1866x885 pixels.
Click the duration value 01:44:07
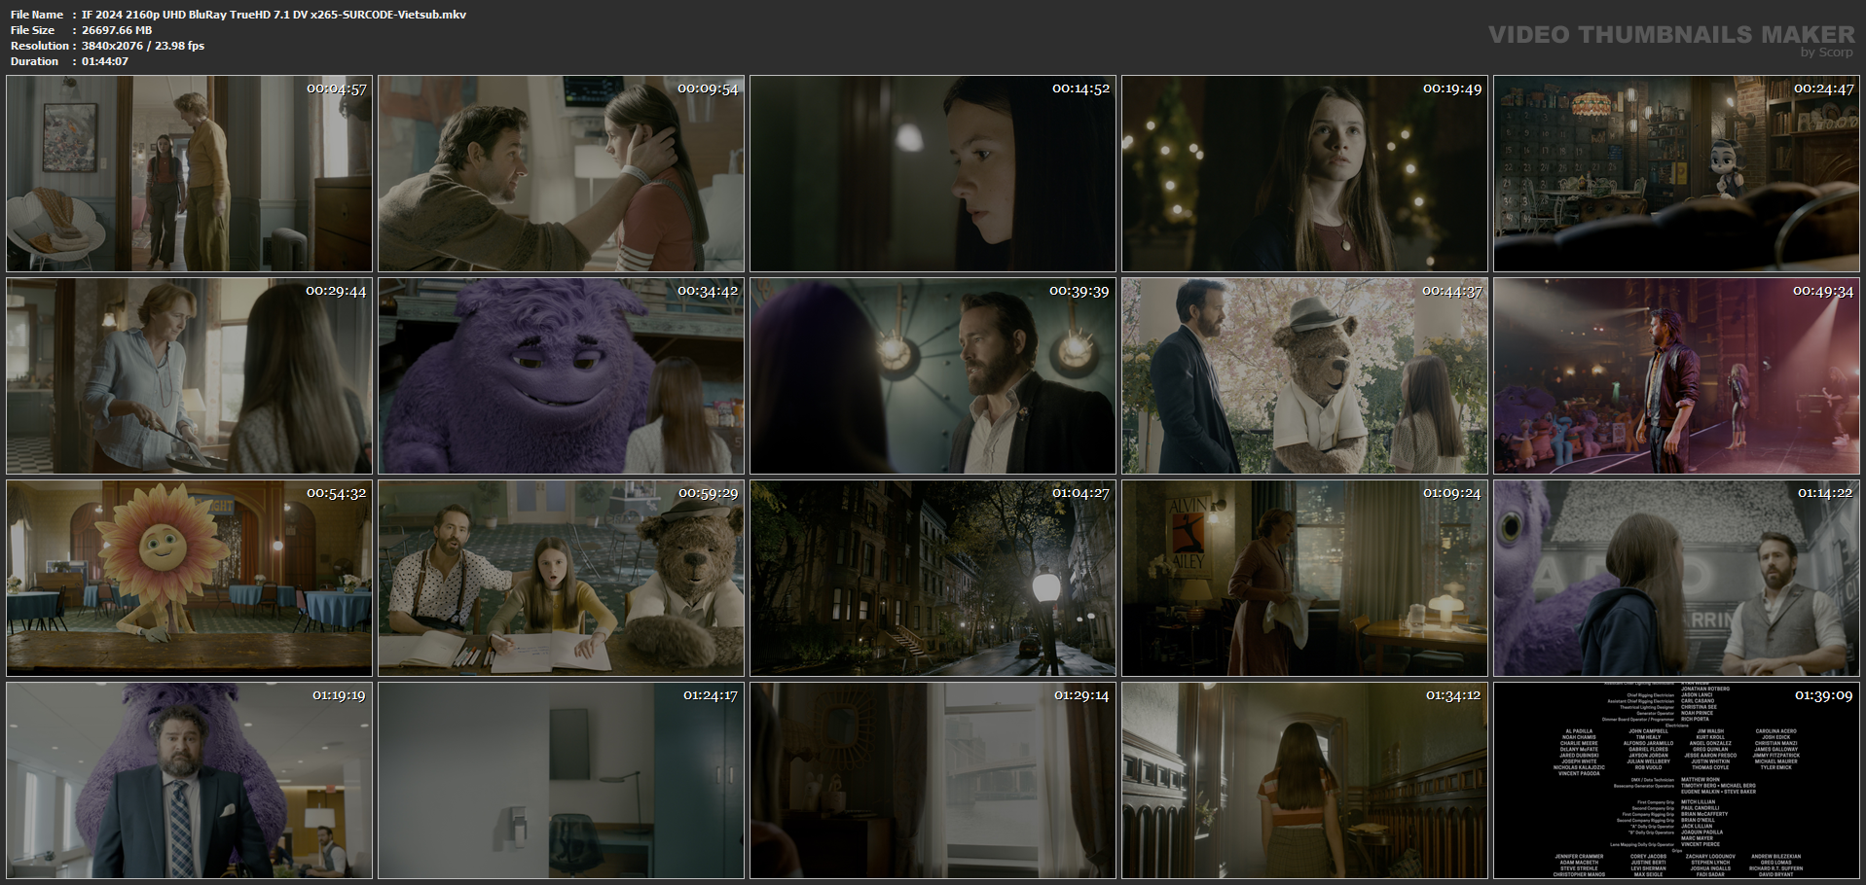coord(105,61)
